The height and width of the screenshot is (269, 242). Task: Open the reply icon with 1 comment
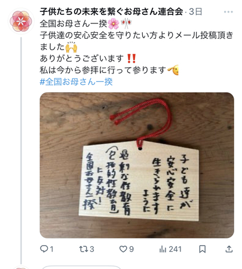click(x=44, y=249)
